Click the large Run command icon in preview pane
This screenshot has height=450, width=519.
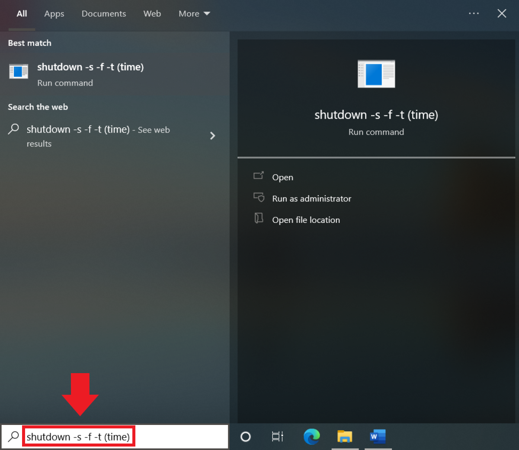pyautogui.click(x=376, y=74)
